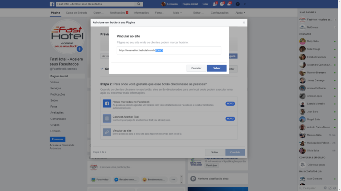The height and width of the screenshot is (191, 341).
Task: Open Fotos in left sidebar
Action: [x=54, y=106]
